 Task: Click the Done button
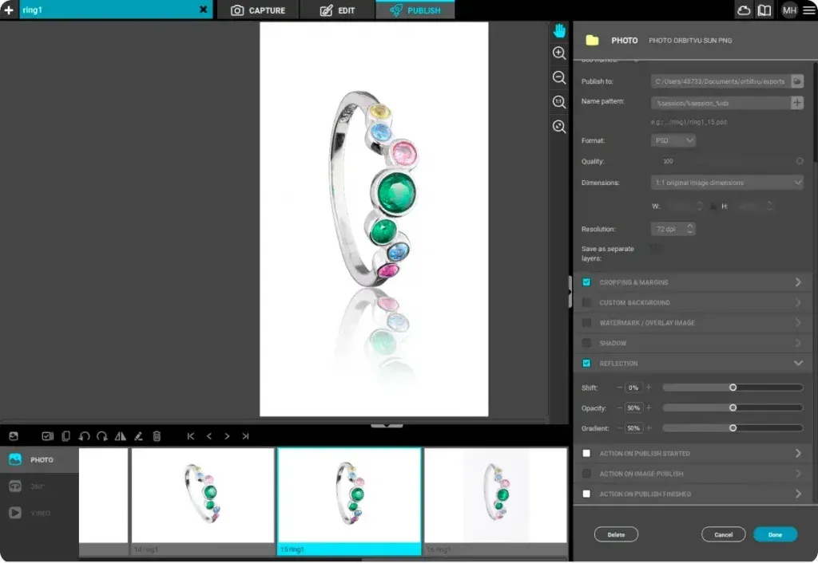click(775, 534)
